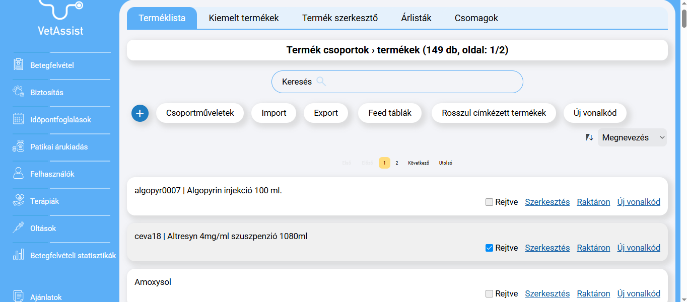Click into the Keresés search field
This screenshot has height=302, width=687.
[418, 82]
